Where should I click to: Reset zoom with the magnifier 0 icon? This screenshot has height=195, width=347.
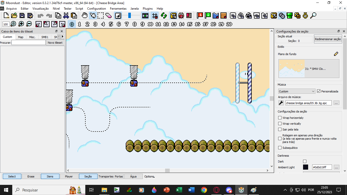pyautogui.click(x=13, y=24)
